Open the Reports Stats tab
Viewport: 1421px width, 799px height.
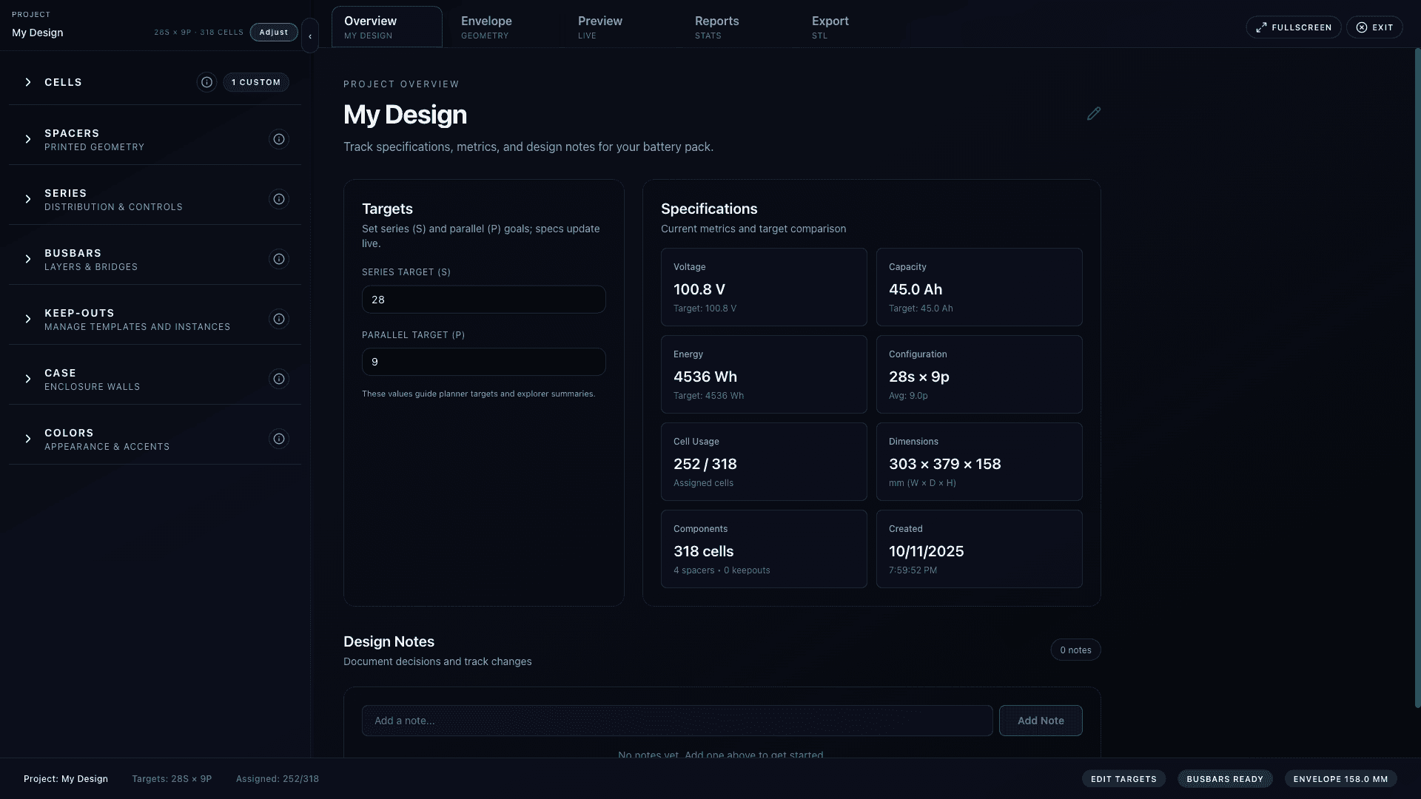tap(716, 27)
